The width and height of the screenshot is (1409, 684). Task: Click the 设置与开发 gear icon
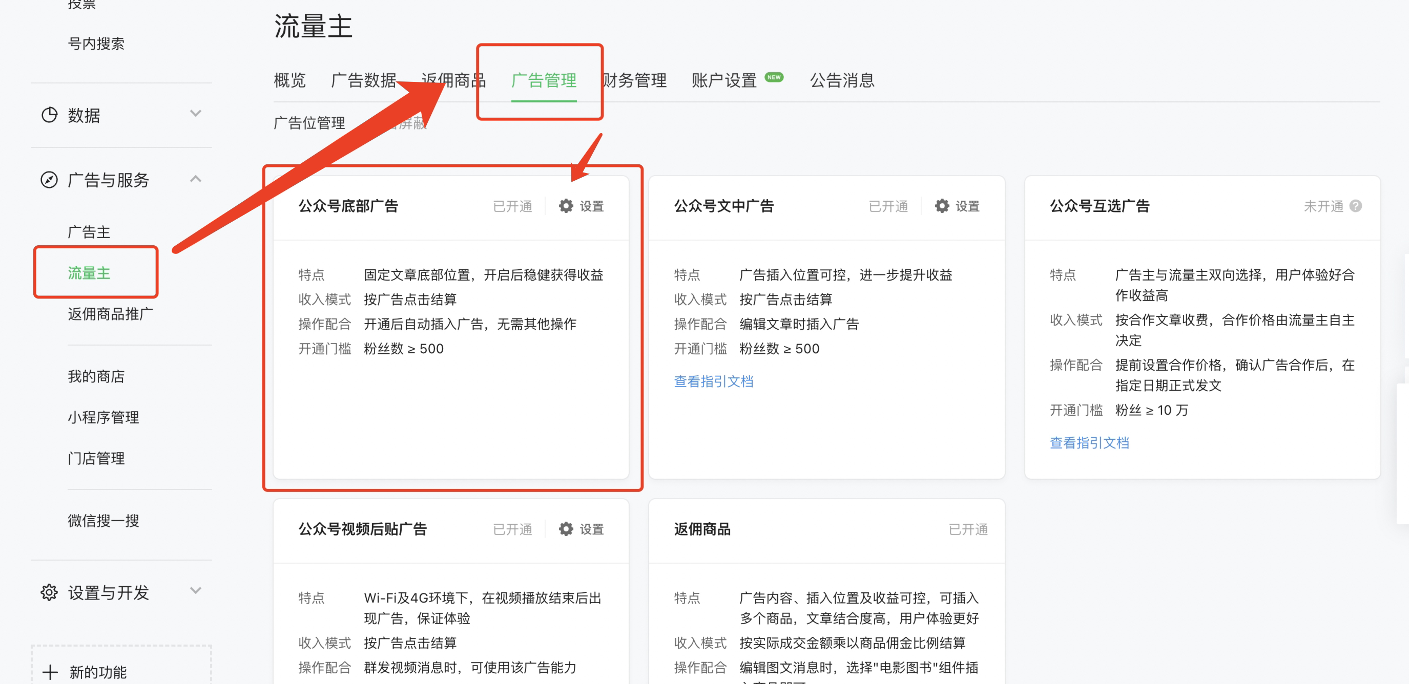pos(49,592)
